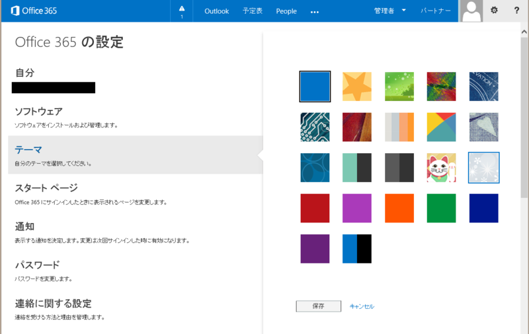529x334 pixels.
Task: Choose the solid navy blue theme
Action: click(x=484, y=208)
